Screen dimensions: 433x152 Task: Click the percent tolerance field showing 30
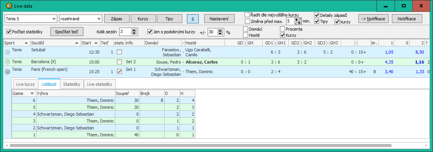[x=212, y=32]
